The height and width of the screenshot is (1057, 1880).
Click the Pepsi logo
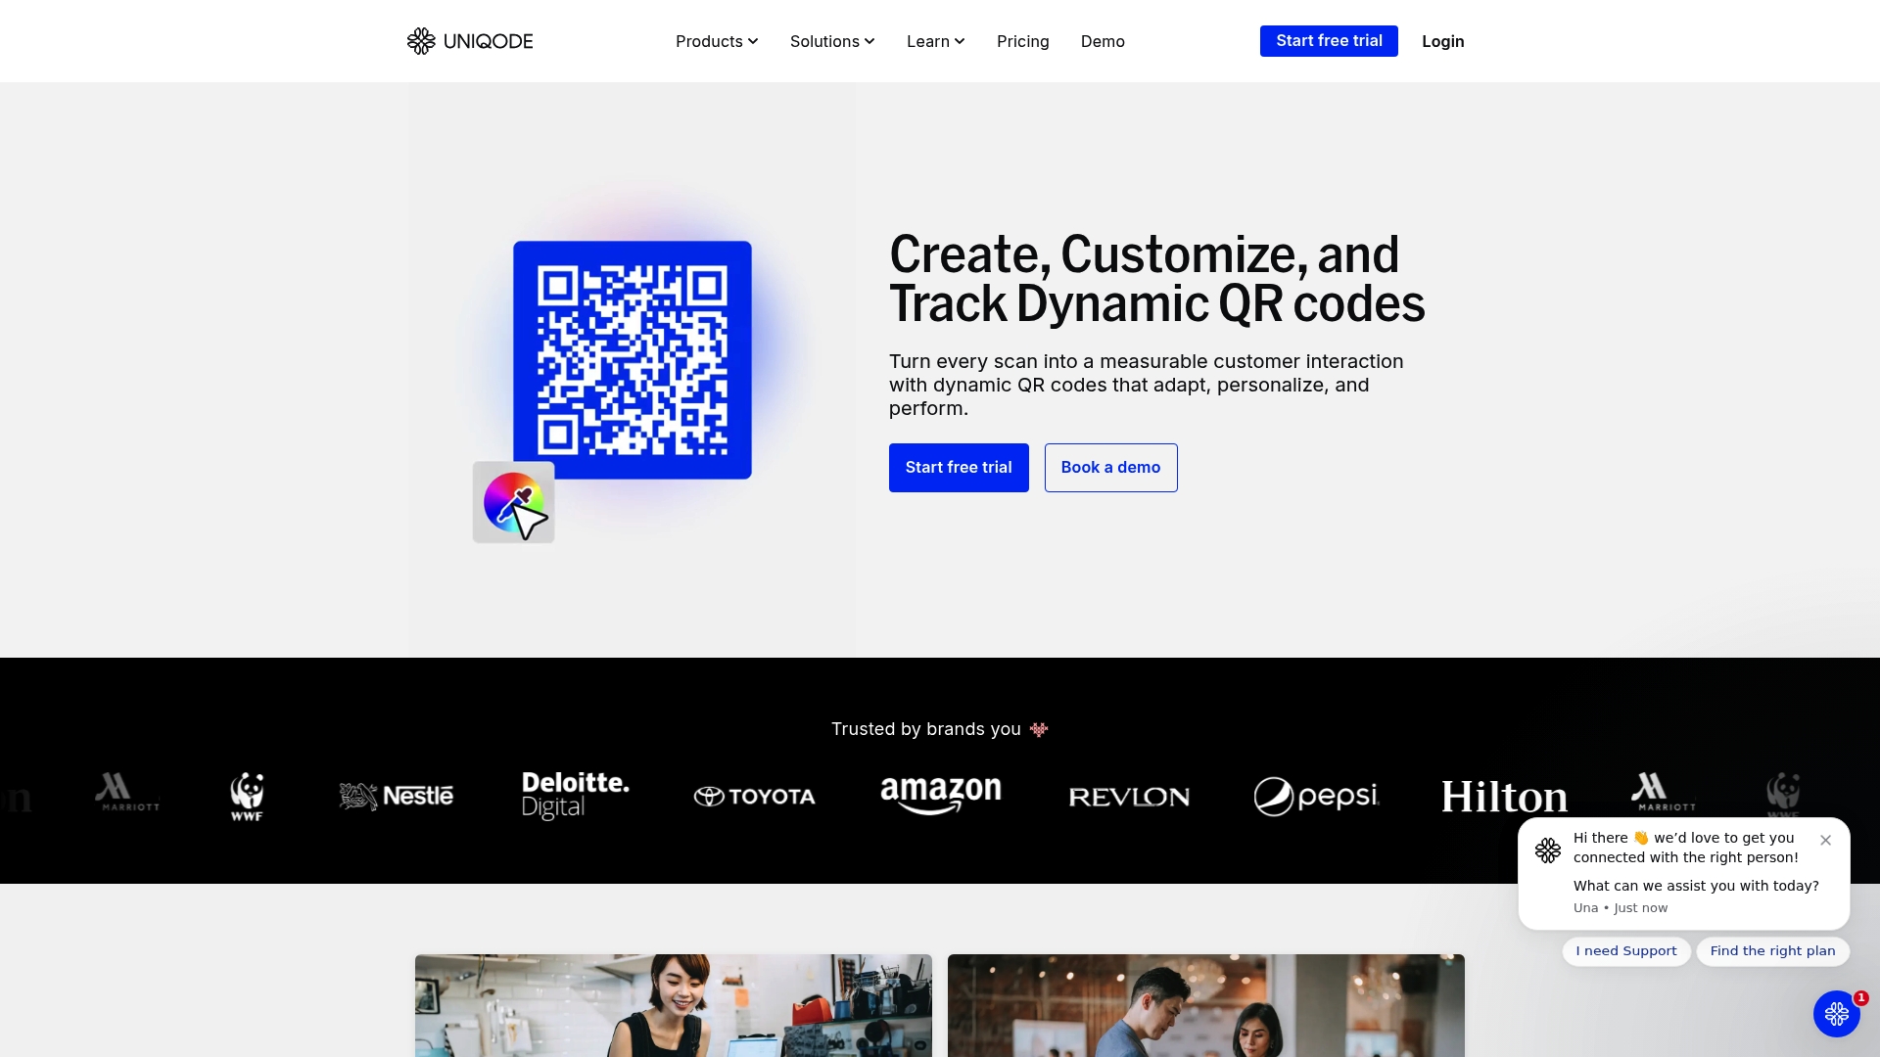(1317, 797)
